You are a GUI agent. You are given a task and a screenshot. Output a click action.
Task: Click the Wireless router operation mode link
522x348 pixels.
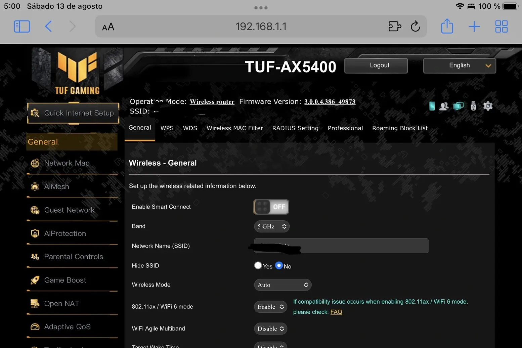(x=212, y=102)
